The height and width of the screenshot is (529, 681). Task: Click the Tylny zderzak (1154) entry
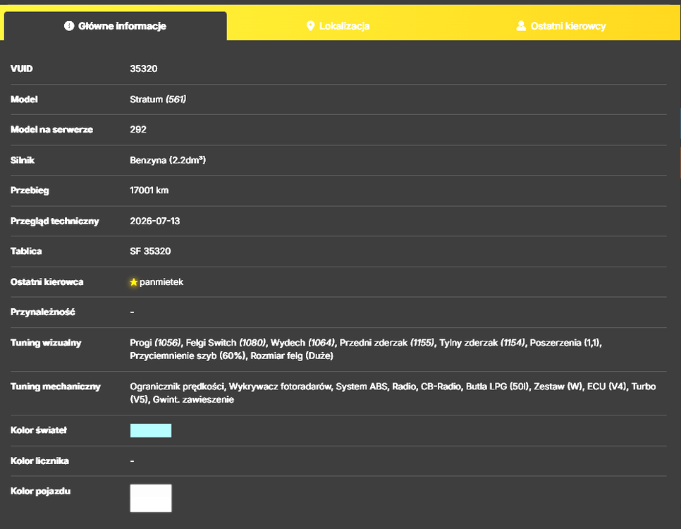(482, 343)
